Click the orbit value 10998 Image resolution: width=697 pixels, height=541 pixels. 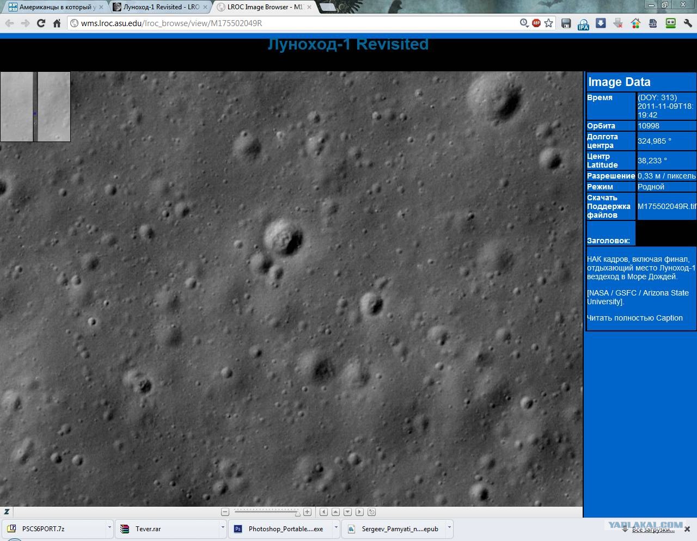(x=649, y=126)
